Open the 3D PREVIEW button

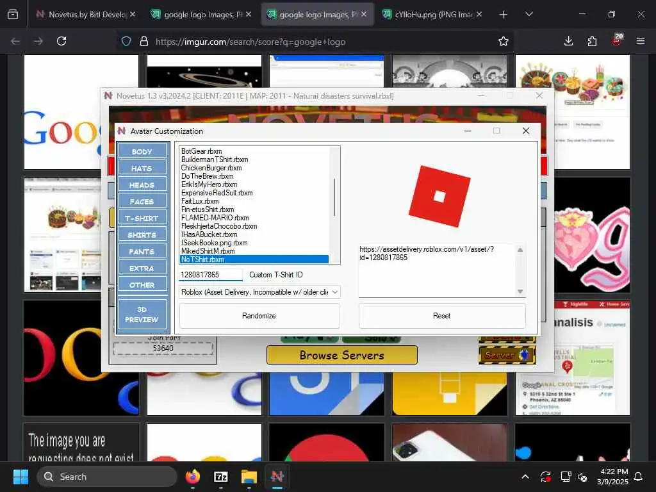pos(142,314)
